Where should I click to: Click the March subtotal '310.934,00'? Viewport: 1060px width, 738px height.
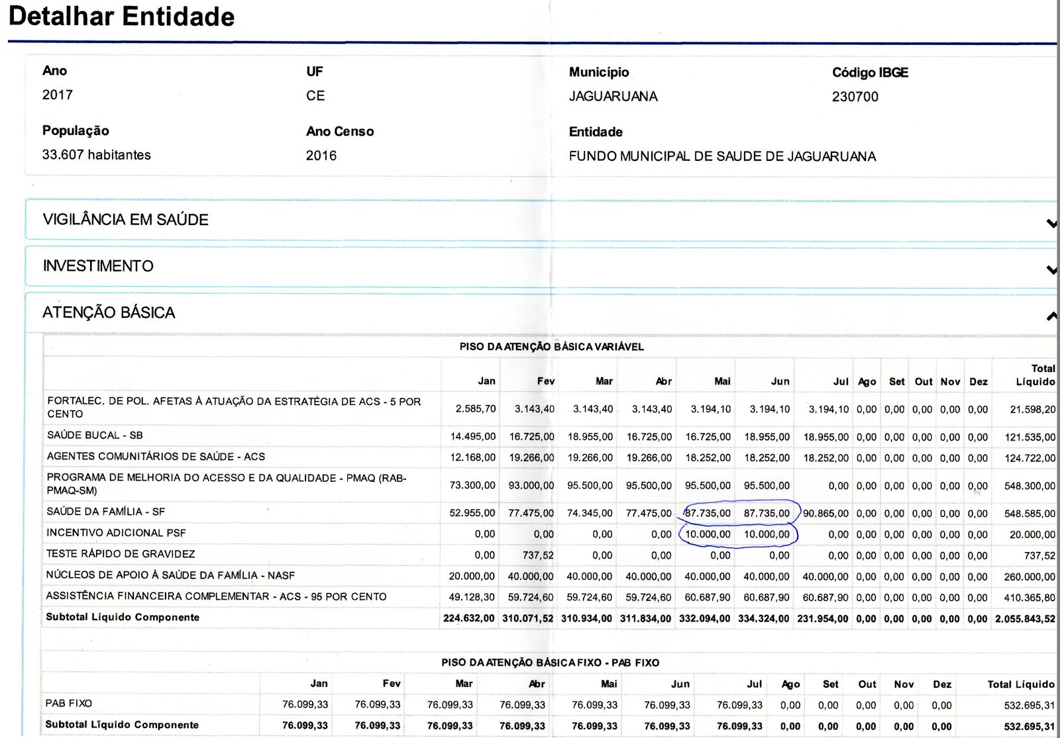(587, 619)
